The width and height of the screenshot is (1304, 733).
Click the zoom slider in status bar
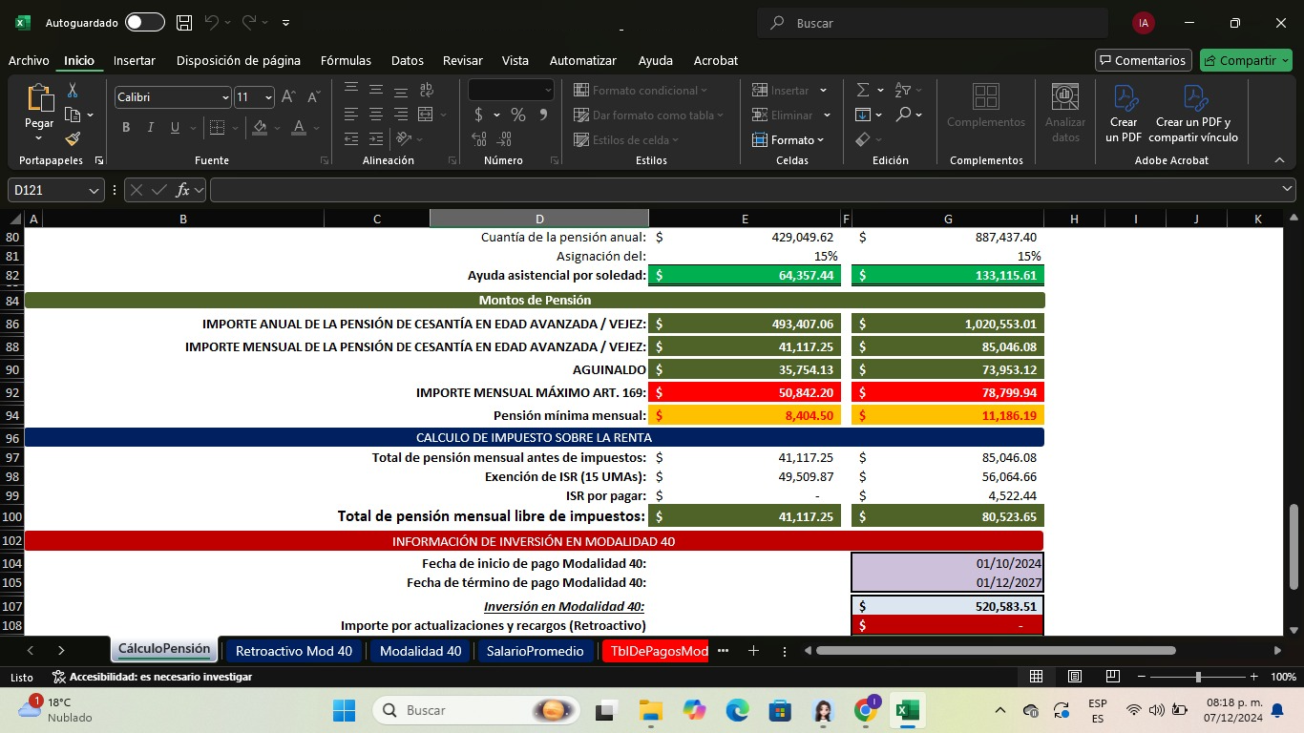pyautogui.click(x=1198, y=677)
